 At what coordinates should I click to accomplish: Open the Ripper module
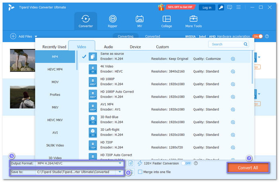click(x=112, y=21)
